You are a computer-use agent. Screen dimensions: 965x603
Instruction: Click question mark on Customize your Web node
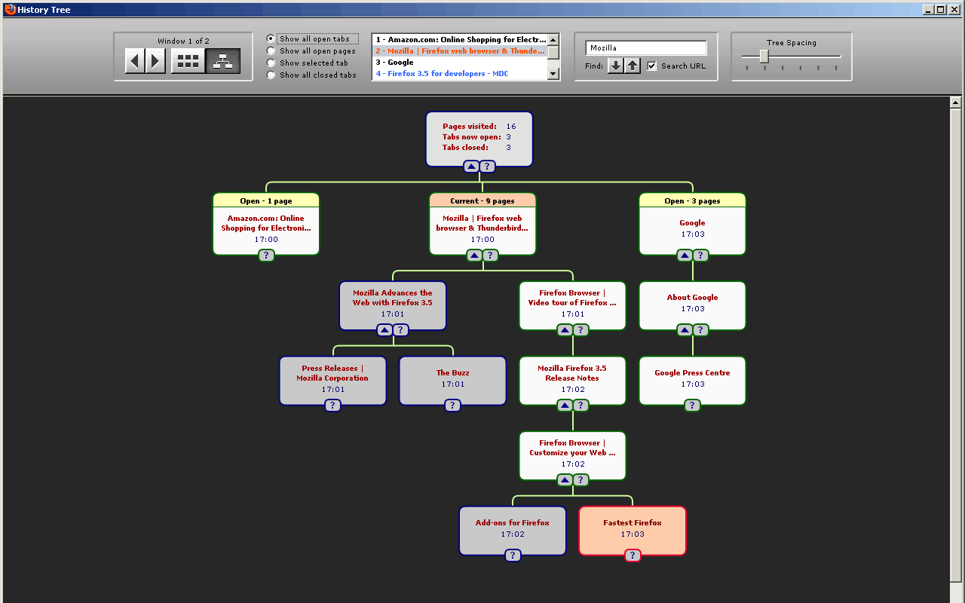[581, 480]
